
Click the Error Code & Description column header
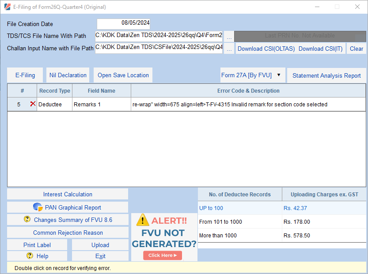[x=248, y=91]
